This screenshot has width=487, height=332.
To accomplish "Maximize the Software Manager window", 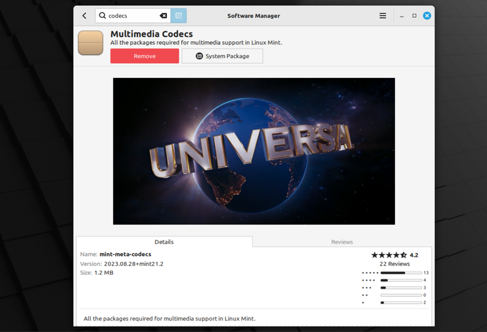I will click(414, 16).
